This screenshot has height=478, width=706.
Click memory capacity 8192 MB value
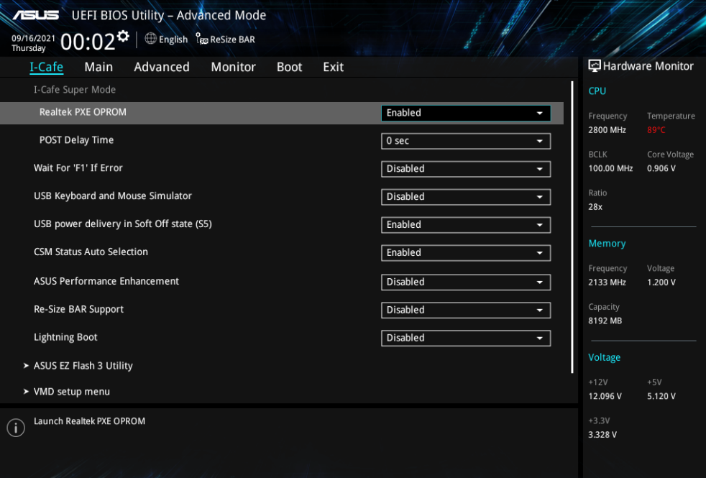(605, 321)
